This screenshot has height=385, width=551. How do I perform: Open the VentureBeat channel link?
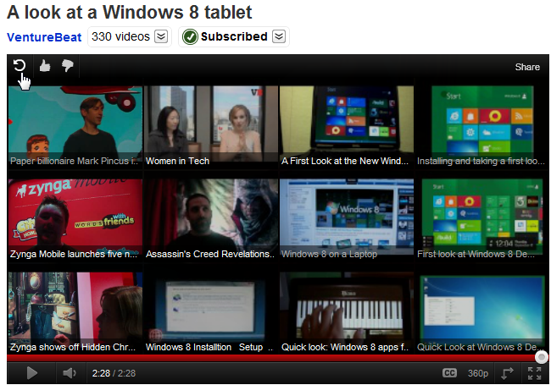[44, 37]
